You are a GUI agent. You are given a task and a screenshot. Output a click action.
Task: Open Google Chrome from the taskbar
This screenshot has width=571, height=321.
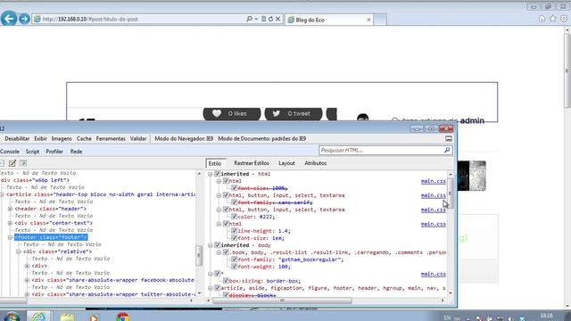[x=123, y=317]
